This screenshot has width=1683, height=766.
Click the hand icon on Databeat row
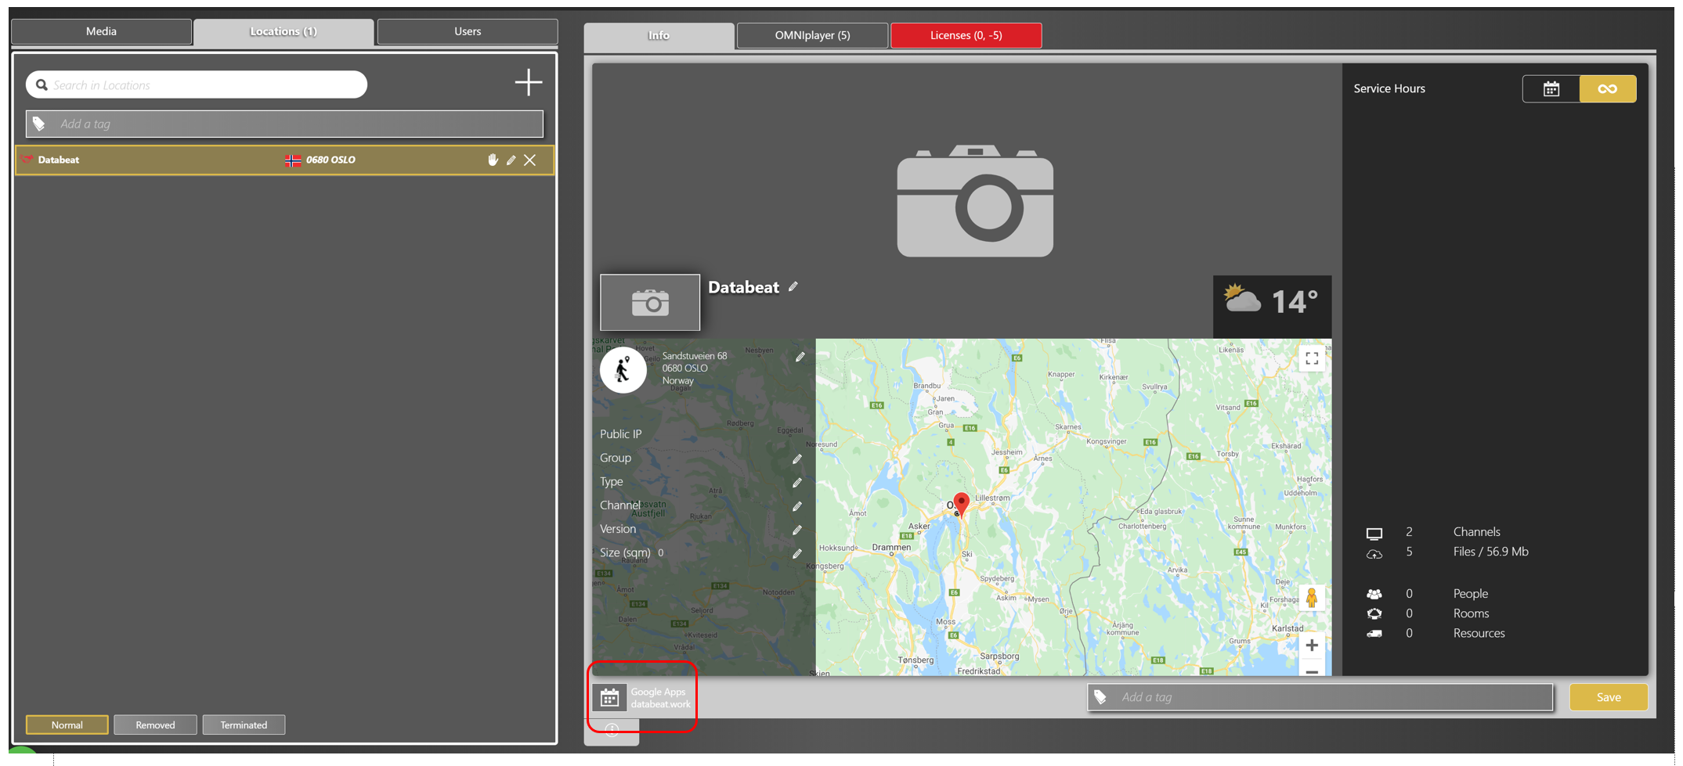pyautogui.click(x=493, y=160)
